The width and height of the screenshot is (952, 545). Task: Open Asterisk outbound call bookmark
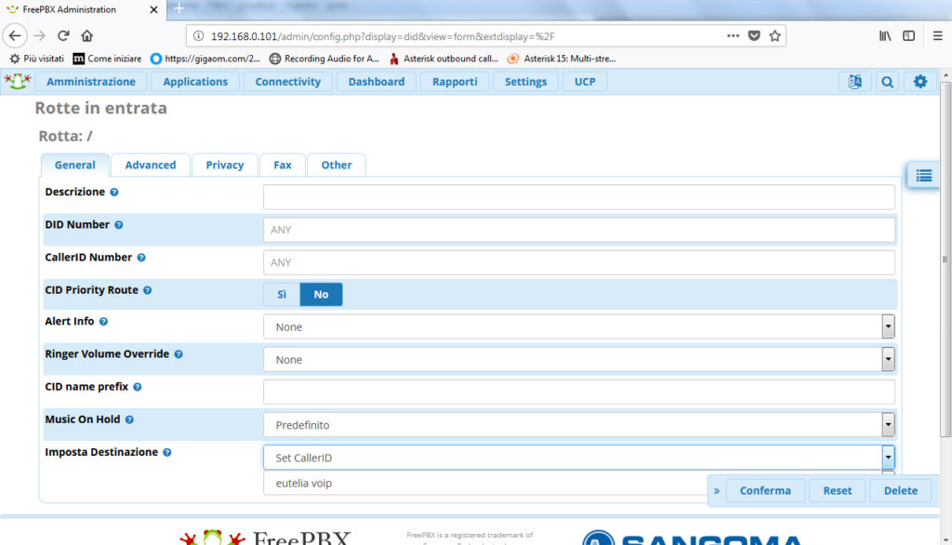pyautogui.click(x=443, y=59)
